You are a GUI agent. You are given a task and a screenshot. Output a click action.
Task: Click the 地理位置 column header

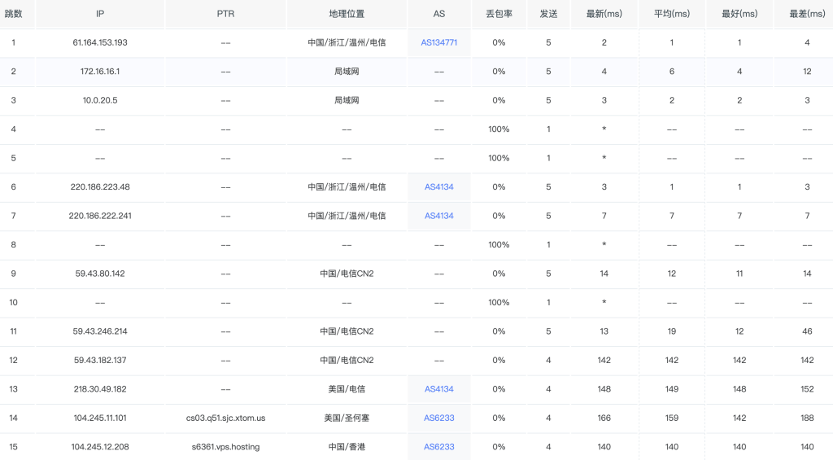(347, 14)
